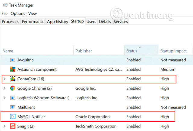
Task: Click the MailClient app icon
Action: pyautogui.click(x=13, y=107)
